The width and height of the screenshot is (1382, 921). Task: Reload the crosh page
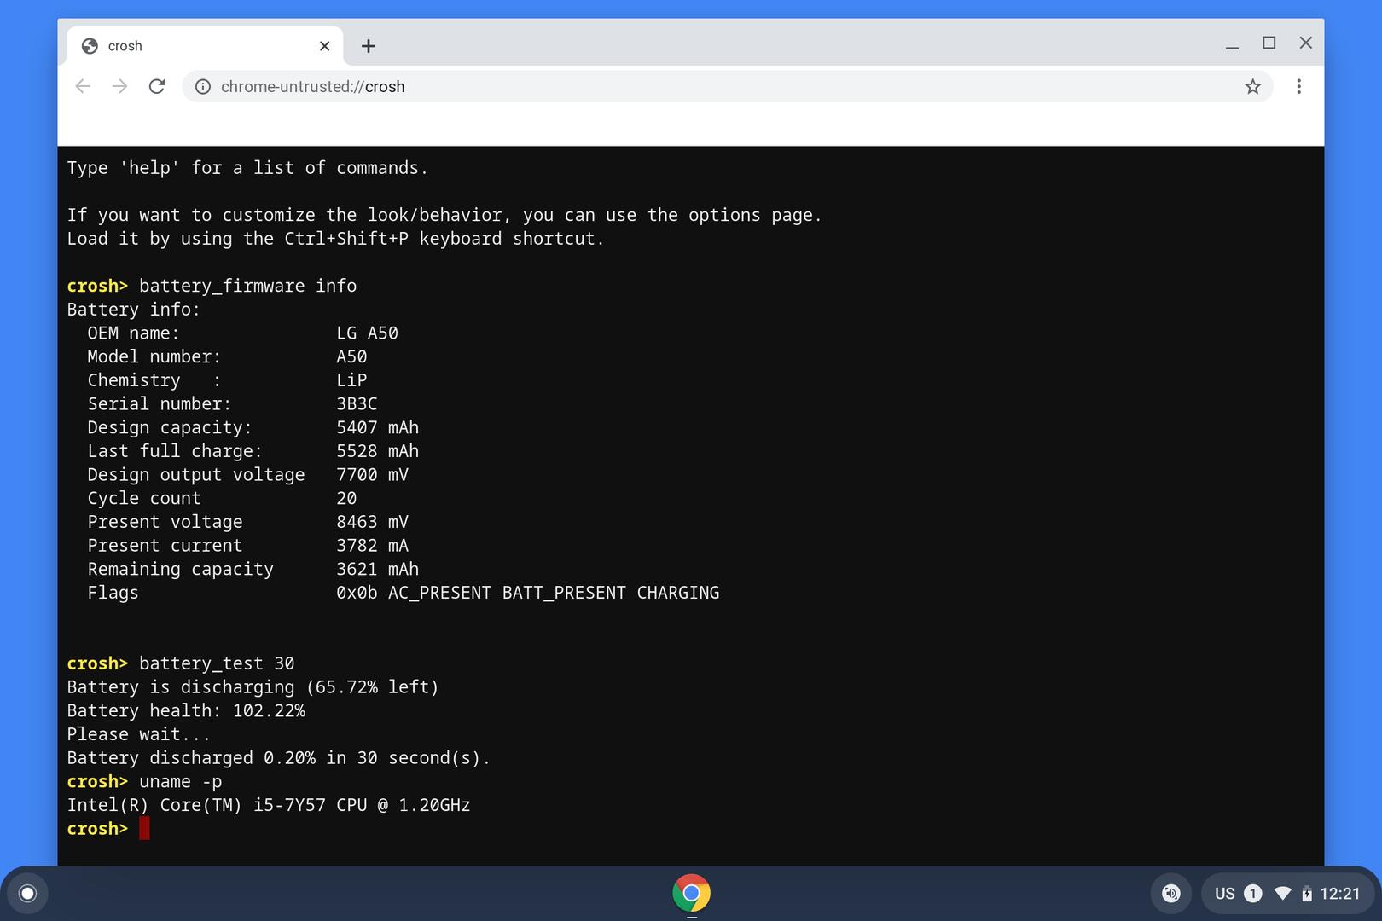tap(157, 86)
